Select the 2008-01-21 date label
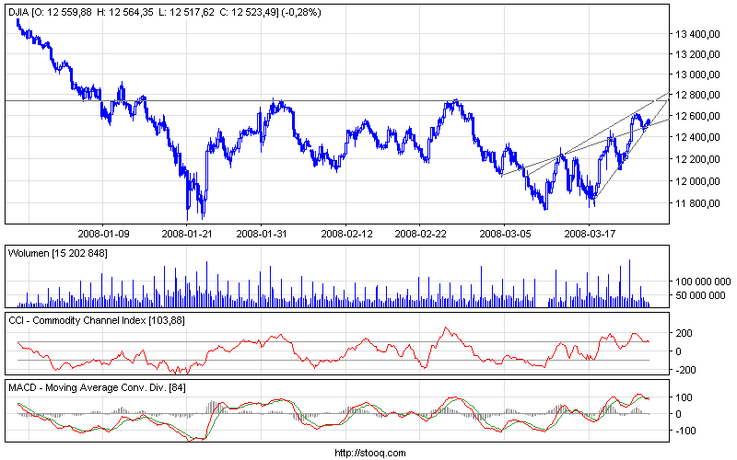737x460 pixels. coord(187,234)
